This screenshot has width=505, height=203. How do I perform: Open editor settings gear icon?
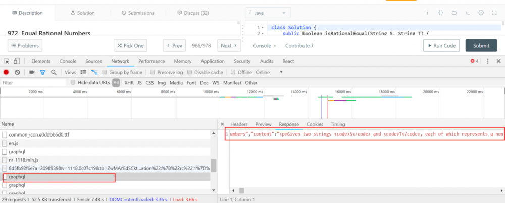click(x=481, y=13)
